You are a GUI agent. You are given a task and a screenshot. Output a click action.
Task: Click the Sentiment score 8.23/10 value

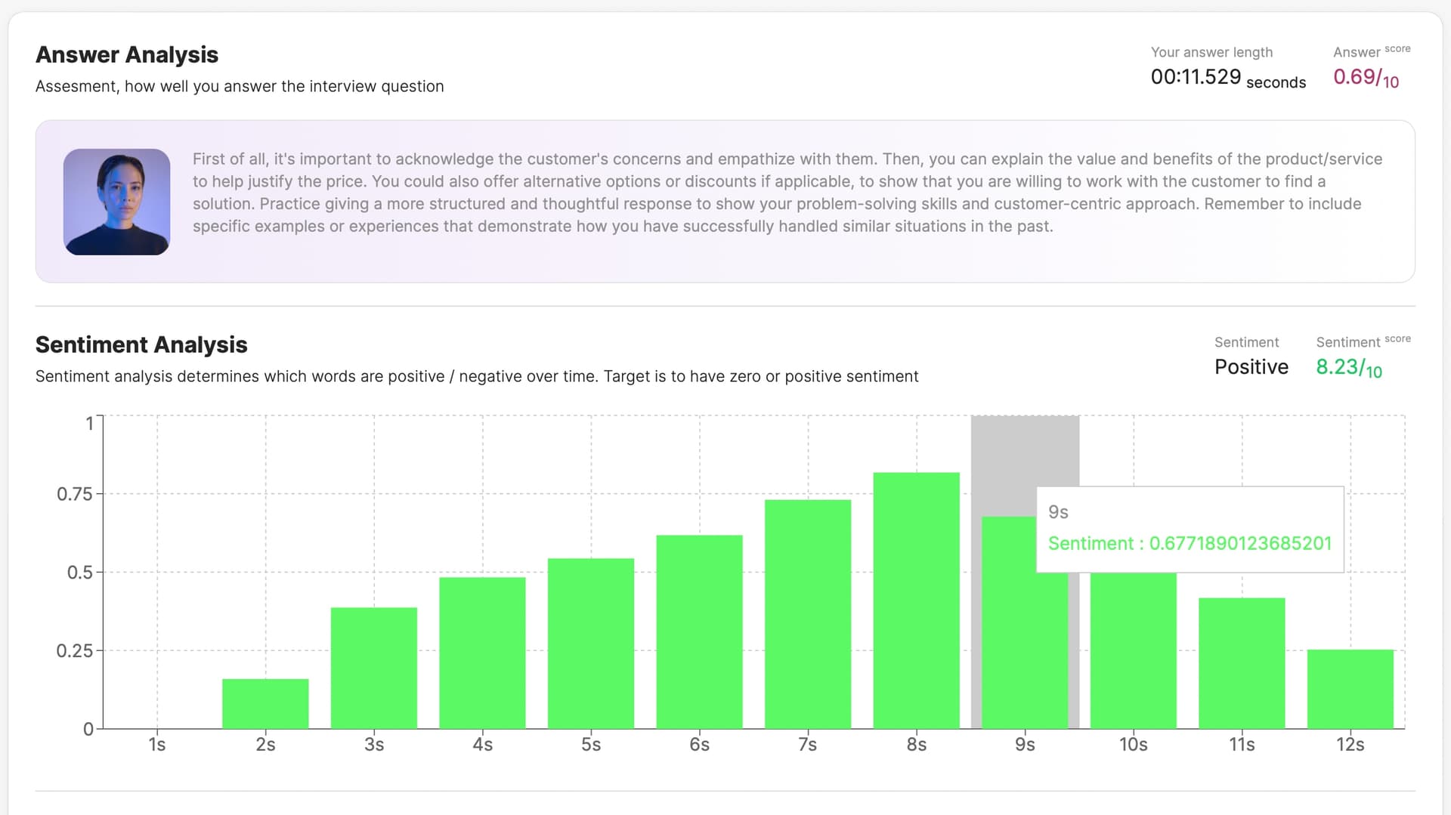[1348, 367]
